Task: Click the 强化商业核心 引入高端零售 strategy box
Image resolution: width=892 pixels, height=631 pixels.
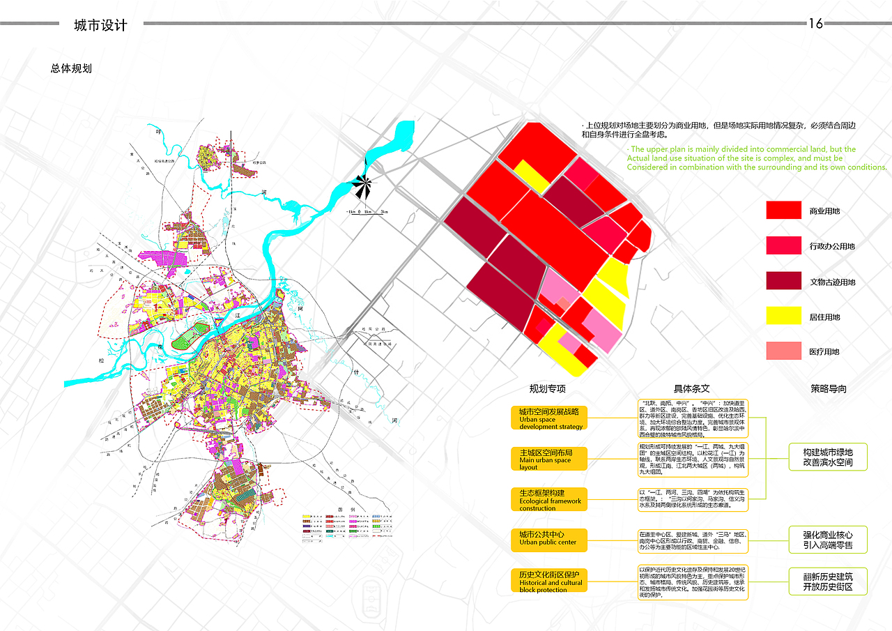Action: coord(828,540)
